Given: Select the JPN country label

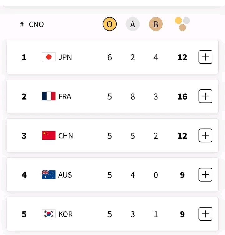Looking at the screenshot, I should [65, 57].
